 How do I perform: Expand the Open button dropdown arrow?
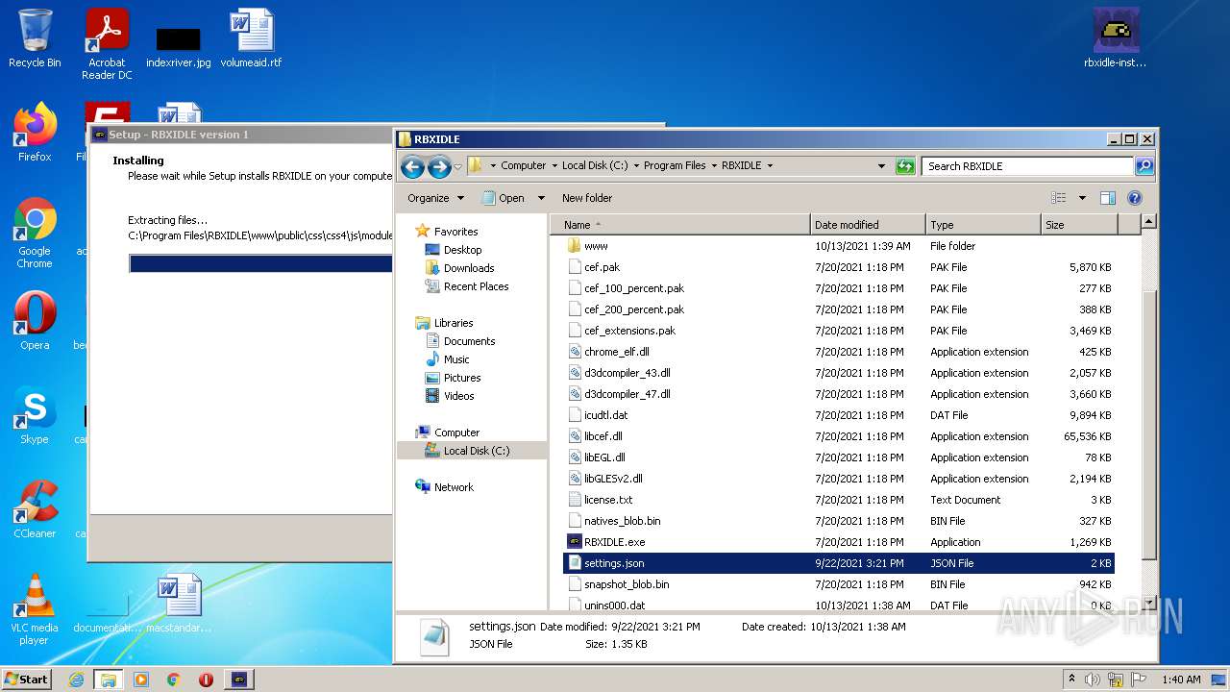(x=541, y=198)
